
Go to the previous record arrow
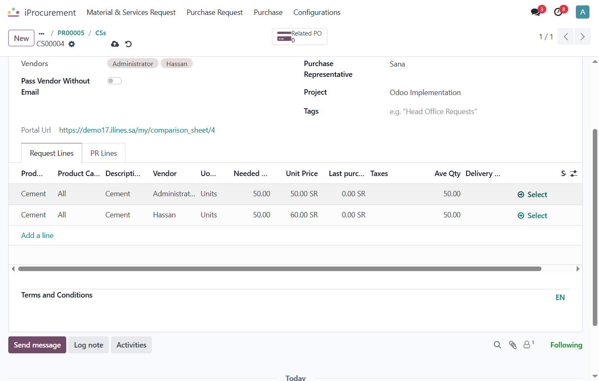(x=565, y=36)
